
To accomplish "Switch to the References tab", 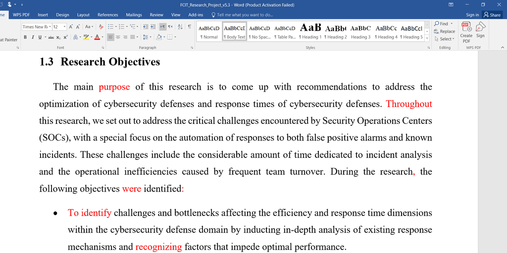I will [107, 15].
